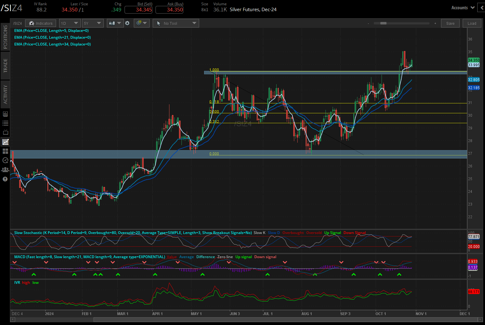Open the TV media icon in sidebar
This screenshot has height=325, width=485.
click(5, 132)
